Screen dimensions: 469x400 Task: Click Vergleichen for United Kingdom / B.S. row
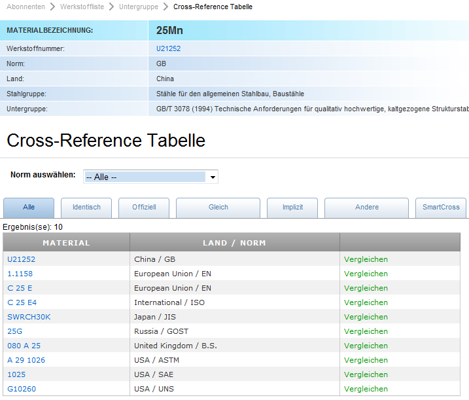366,346
